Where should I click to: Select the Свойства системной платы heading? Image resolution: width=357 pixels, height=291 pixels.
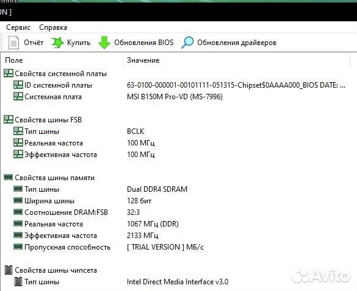coord(61,74)
